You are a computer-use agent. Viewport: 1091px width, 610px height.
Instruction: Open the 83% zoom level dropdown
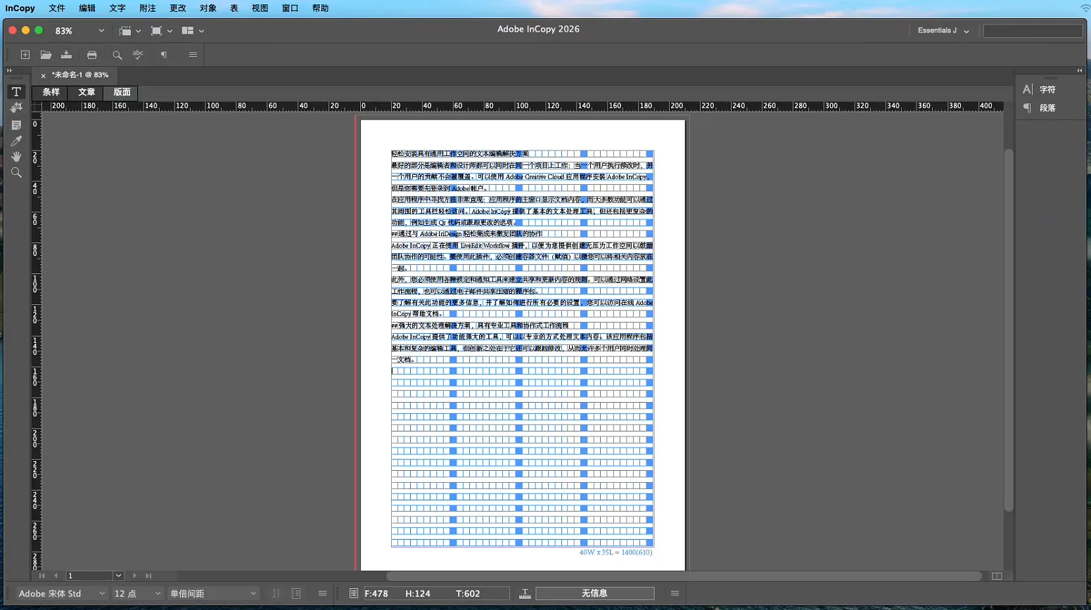[x=101, y=31]
